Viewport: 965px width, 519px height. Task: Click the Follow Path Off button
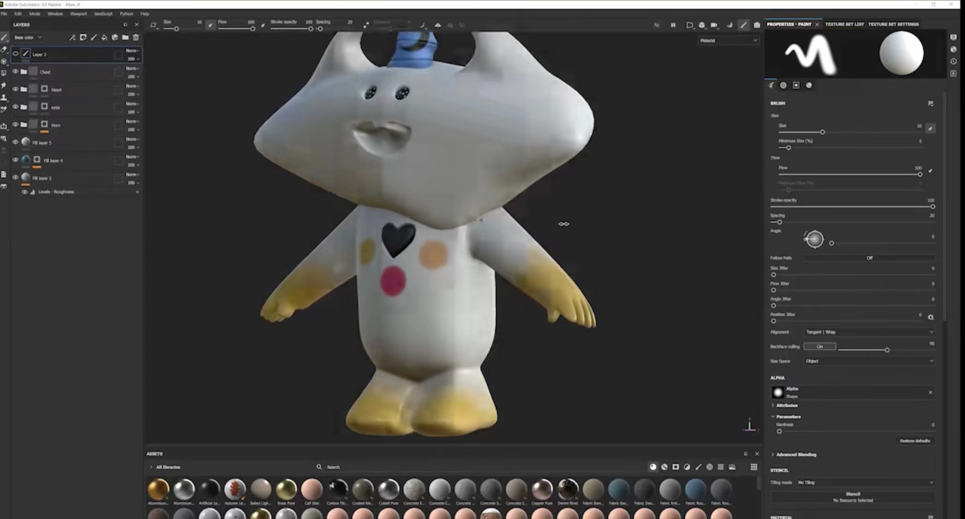click(x=870, y=258)
